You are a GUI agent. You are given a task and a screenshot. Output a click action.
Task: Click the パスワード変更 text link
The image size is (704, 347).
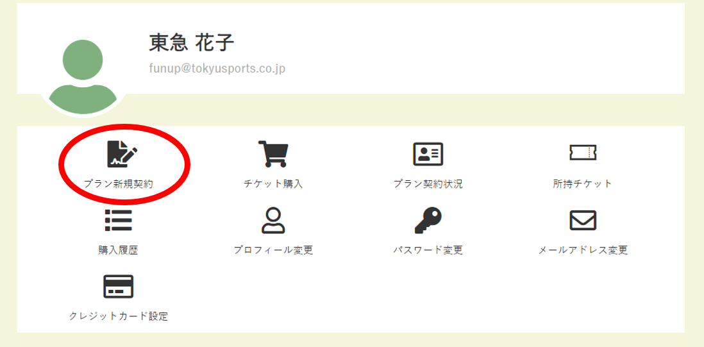(x=428, y=250)
